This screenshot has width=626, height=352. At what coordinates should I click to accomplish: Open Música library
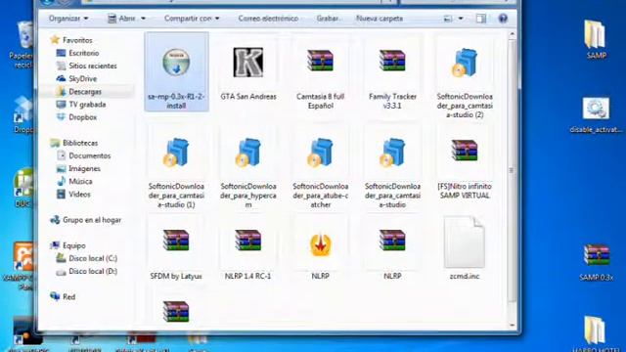pos(74,181)
